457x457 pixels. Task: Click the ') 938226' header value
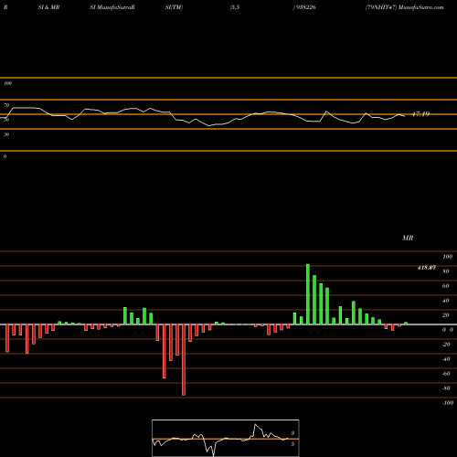[304, 7]
